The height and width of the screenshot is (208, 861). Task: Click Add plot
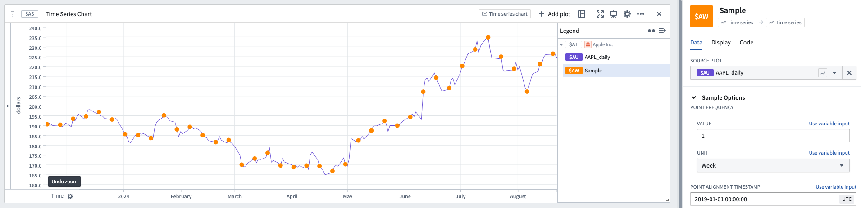point(554,14)
